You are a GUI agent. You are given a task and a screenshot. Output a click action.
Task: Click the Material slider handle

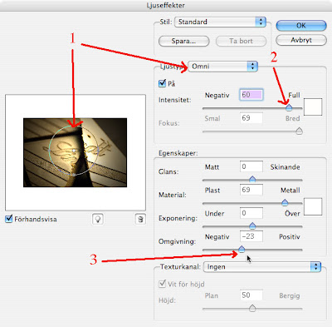285,203
